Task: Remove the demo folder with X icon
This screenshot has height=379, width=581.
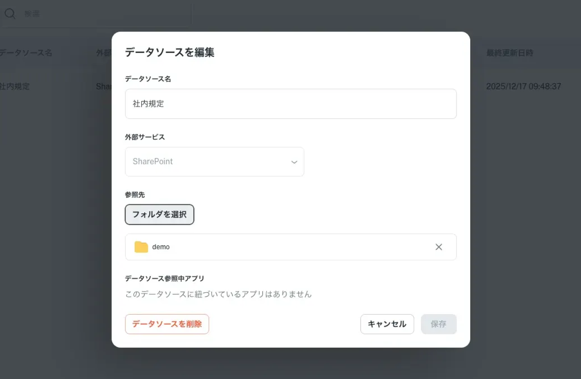Action: point(438,247)
